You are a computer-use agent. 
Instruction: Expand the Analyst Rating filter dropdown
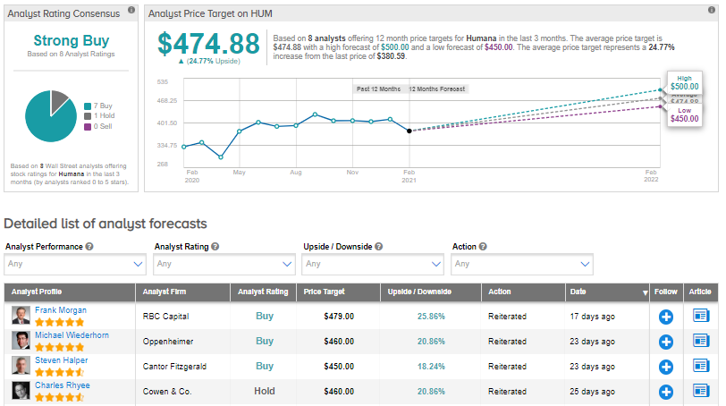pyautogui.click(x=224, y=264)
